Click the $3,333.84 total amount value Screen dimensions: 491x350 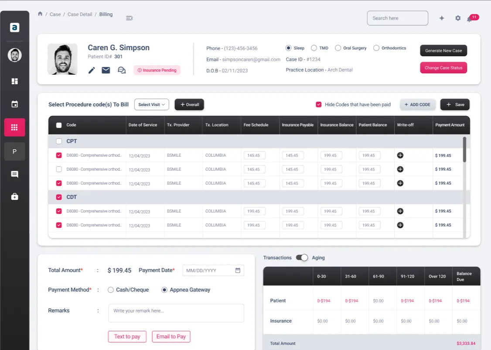(466, 343)
